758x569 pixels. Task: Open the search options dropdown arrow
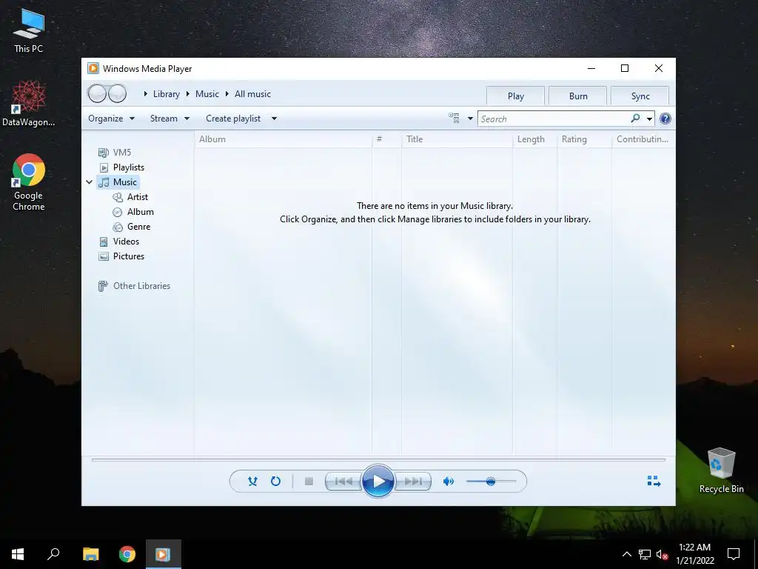[x=649, y=119]
